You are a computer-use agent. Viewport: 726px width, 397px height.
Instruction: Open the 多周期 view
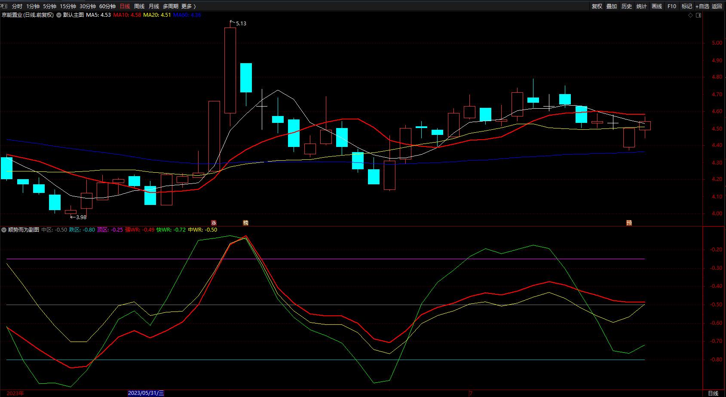point(170,6)
